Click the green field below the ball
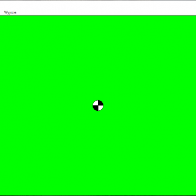The height and width of the screenshot is (196, 196). click(98, 153)
